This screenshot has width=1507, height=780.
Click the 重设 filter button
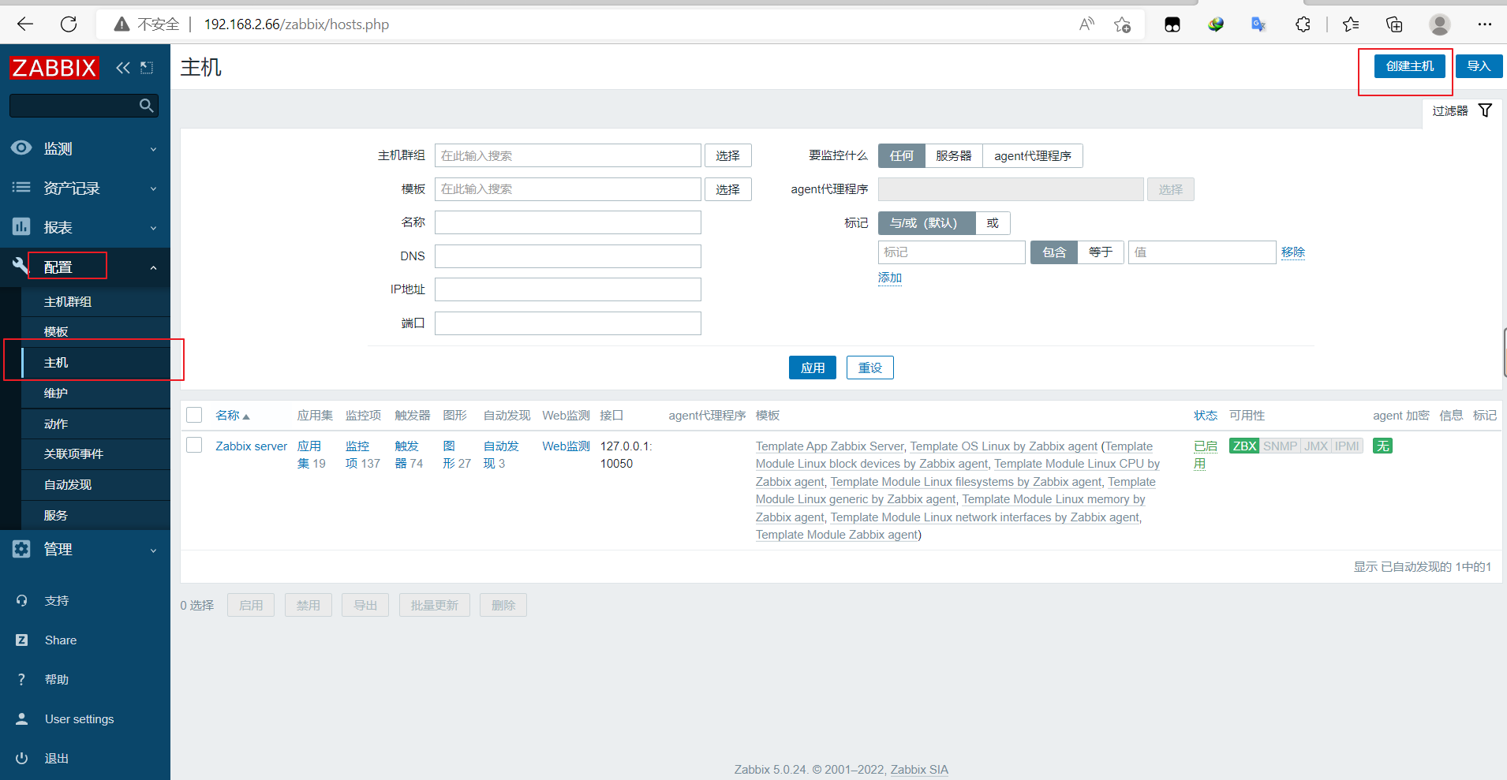pyautogui.click(x=869, y=368)
